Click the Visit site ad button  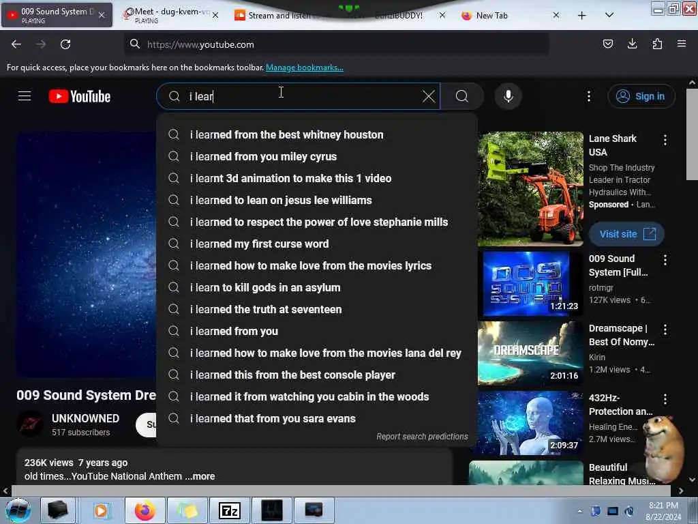(627, 234)
